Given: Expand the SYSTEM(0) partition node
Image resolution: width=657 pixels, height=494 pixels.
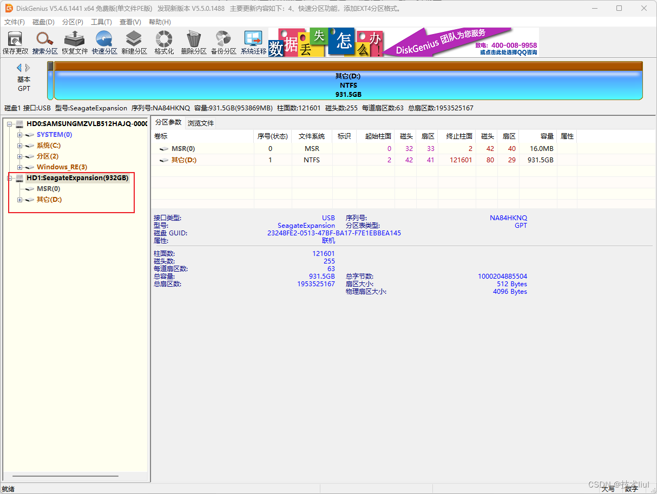Looking at the screenshot, I should 19,135.
